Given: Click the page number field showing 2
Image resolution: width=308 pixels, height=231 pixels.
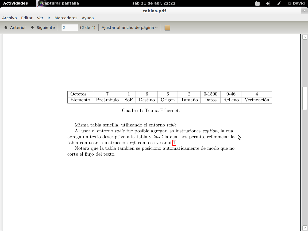Looking at the screenshot, I should pos(70,28).
